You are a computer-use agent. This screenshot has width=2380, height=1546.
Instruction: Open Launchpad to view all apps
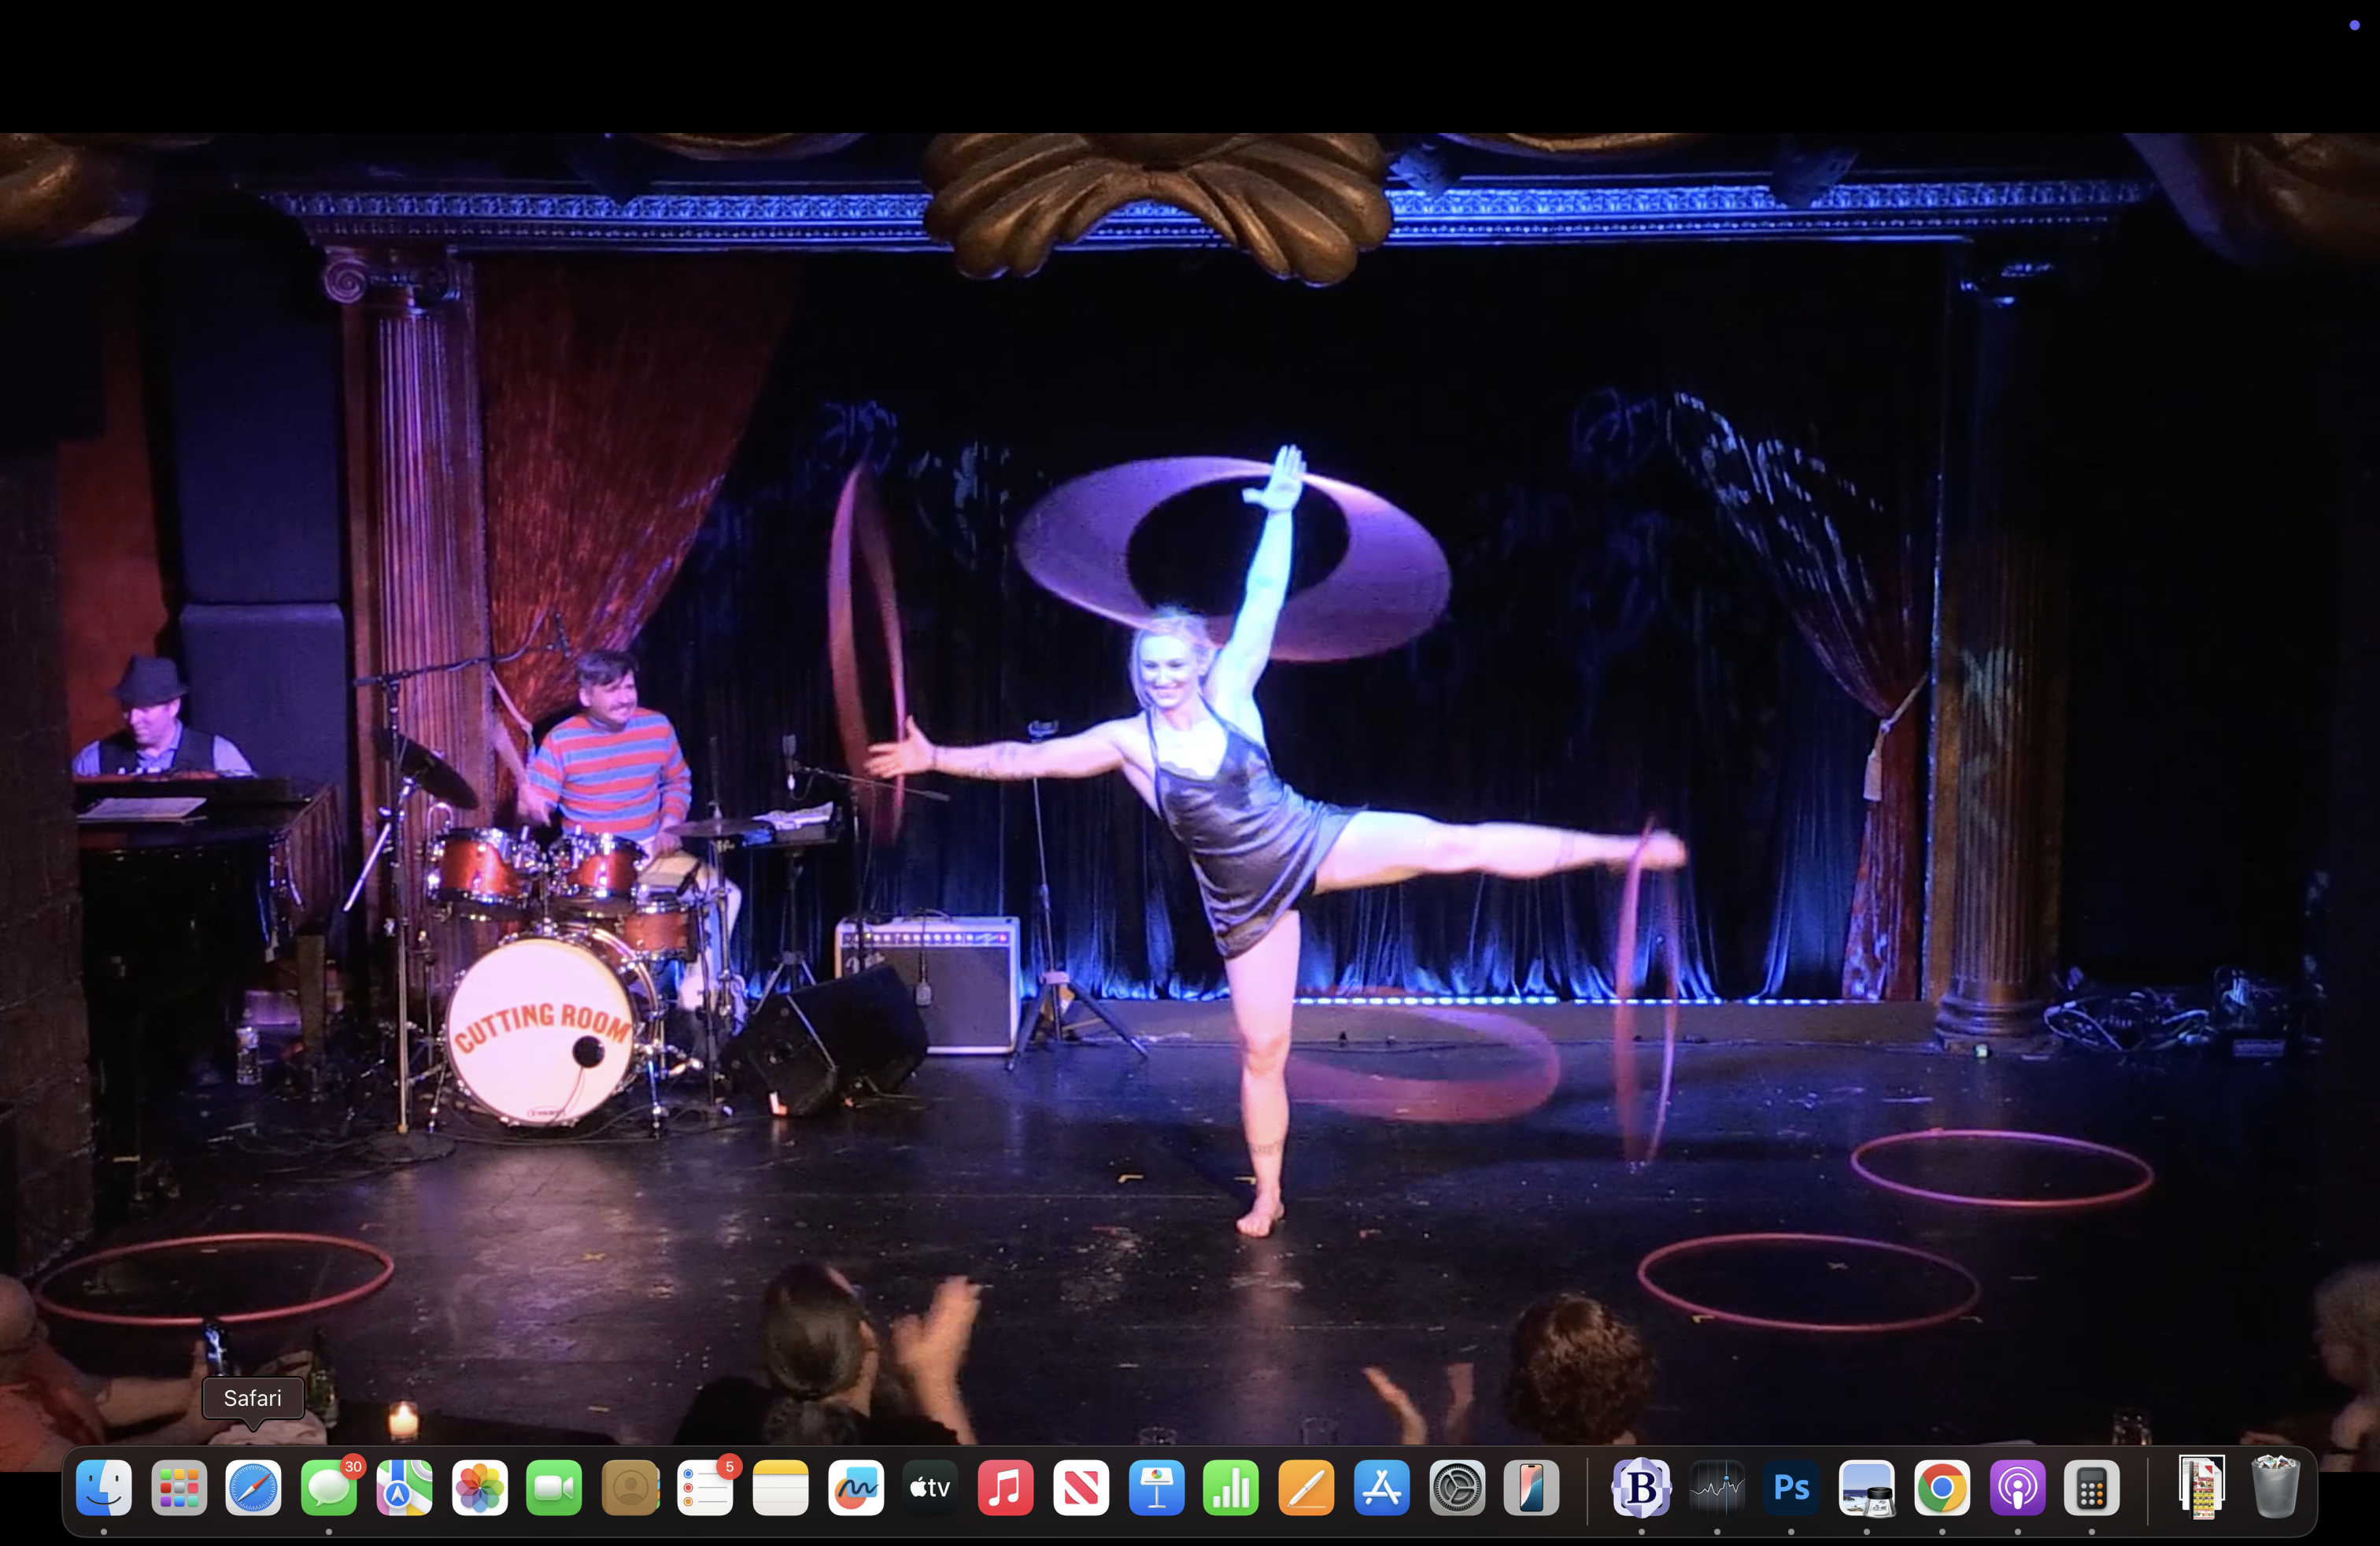point(179,1489)
